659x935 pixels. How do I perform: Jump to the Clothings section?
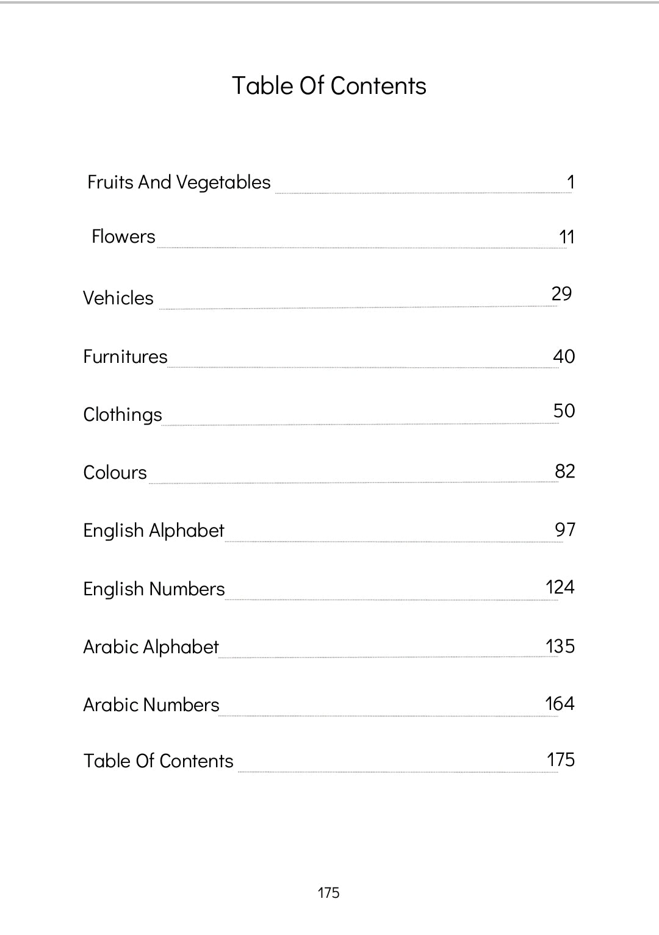coord(123,415)
